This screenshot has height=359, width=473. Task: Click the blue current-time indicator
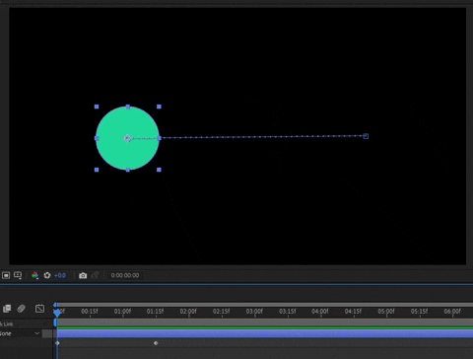[57, 313]
